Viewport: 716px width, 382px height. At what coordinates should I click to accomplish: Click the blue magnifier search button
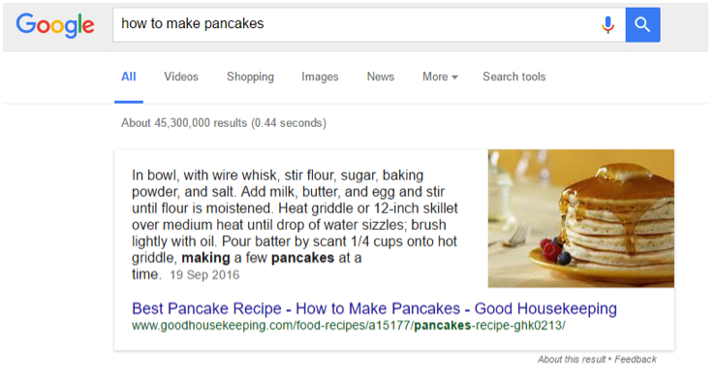[x=642, y=24]
